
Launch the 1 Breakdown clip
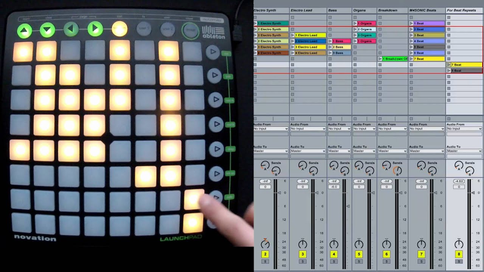(x=380, y=59)
